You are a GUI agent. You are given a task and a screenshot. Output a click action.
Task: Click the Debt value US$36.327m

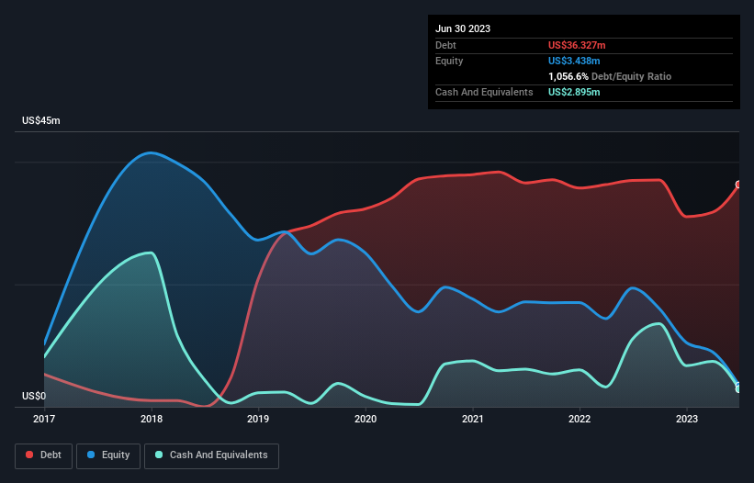(x=577, y=45)
